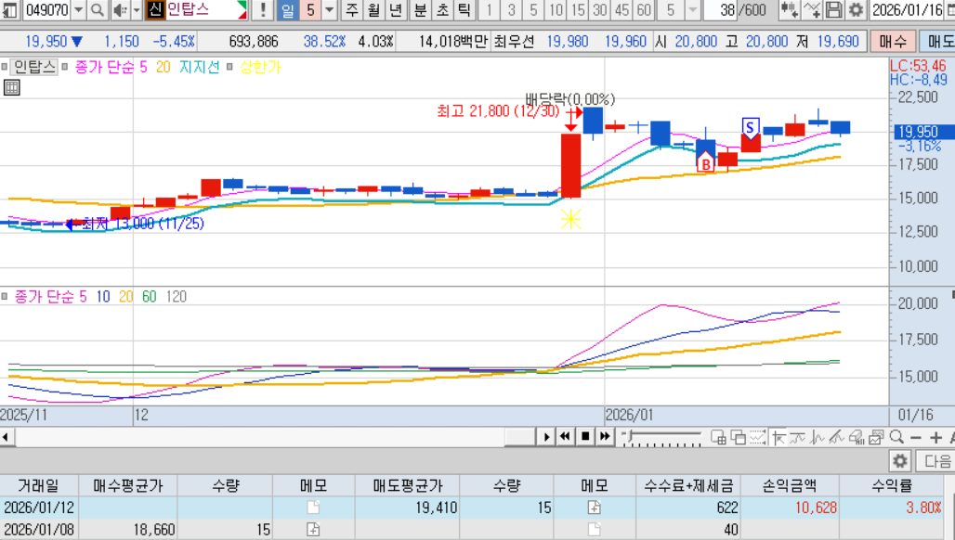Open the period value dropdown beside 5
The image size is (955, 540).
pos(329,9)
